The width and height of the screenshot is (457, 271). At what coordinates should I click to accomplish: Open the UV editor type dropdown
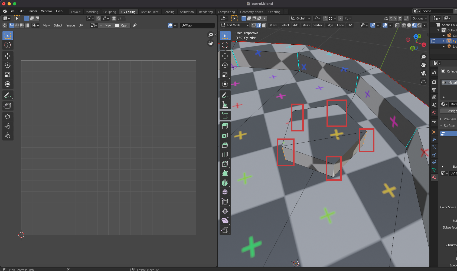[x=6, y=18]
